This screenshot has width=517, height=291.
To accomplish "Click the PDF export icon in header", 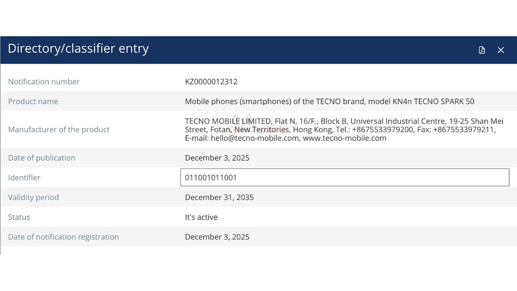I will [482, 50].
